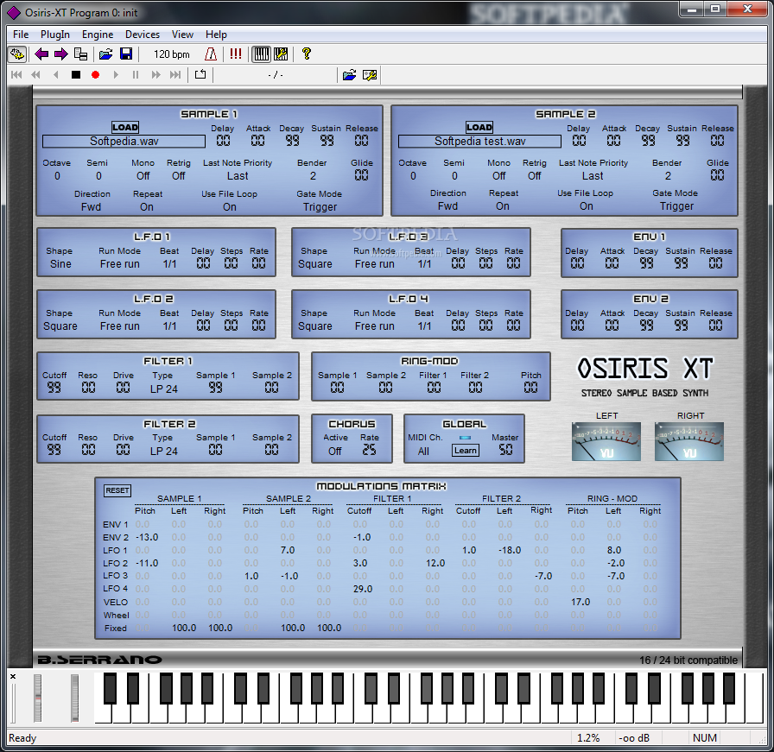Open the PlugIn menu

tap(55, 35)
